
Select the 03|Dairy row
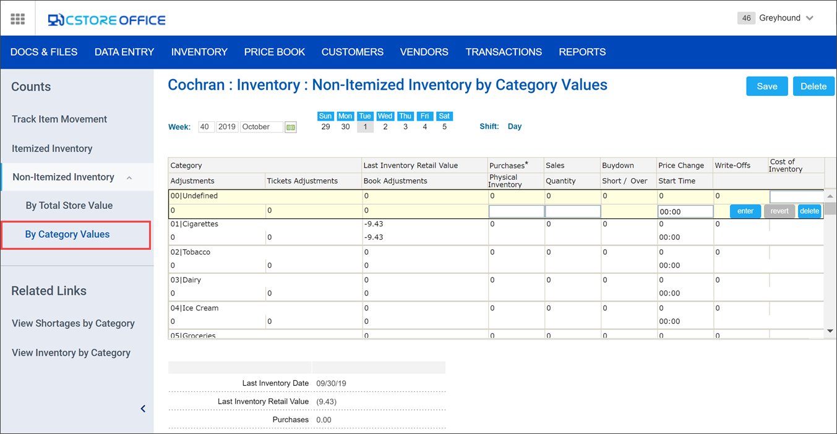(496, 287)
